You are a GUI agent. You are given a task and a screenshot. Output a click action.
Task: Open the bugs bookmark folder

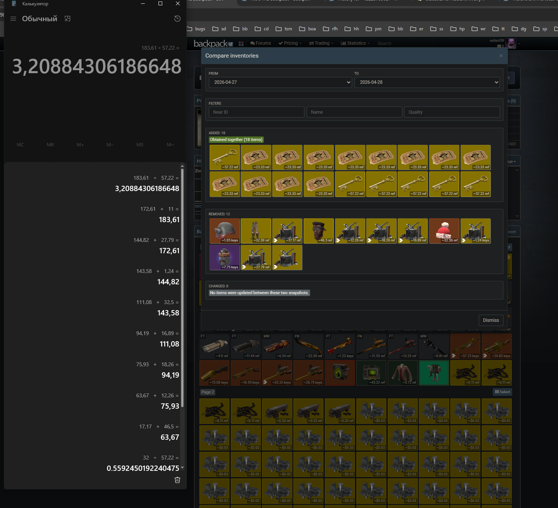pyautogui.click(x=196, y=29)
